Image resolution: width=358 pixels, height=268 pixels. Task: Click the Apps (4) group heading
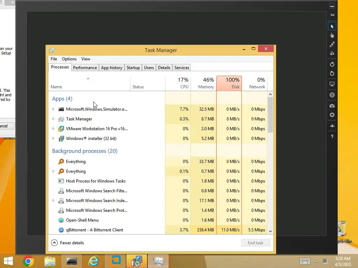(62, 99)
